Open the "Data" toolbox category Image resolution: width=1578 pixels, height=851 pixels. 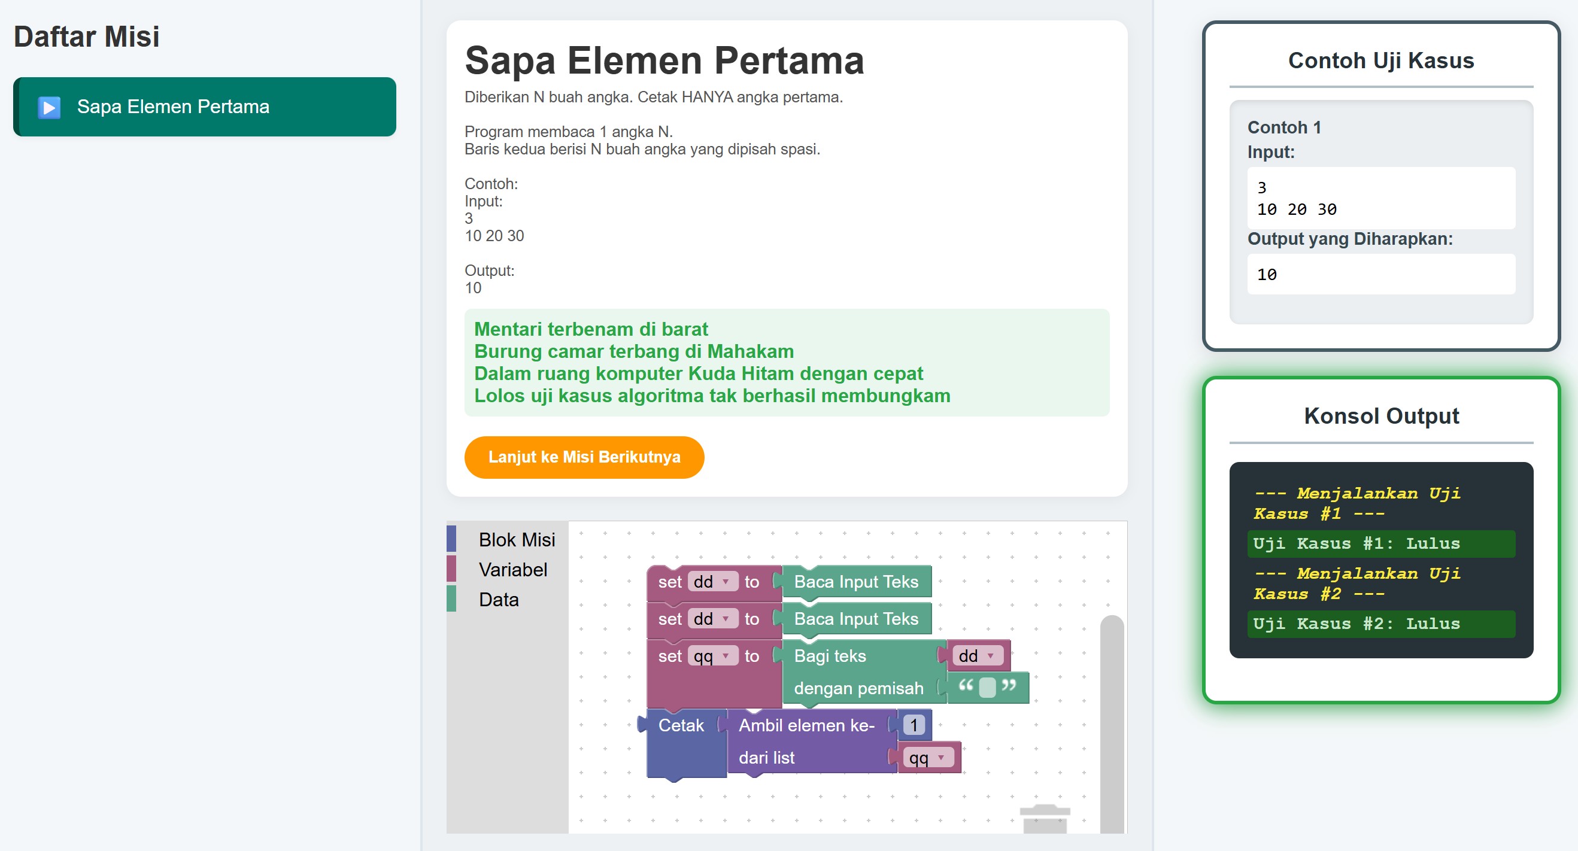[499, 600]
